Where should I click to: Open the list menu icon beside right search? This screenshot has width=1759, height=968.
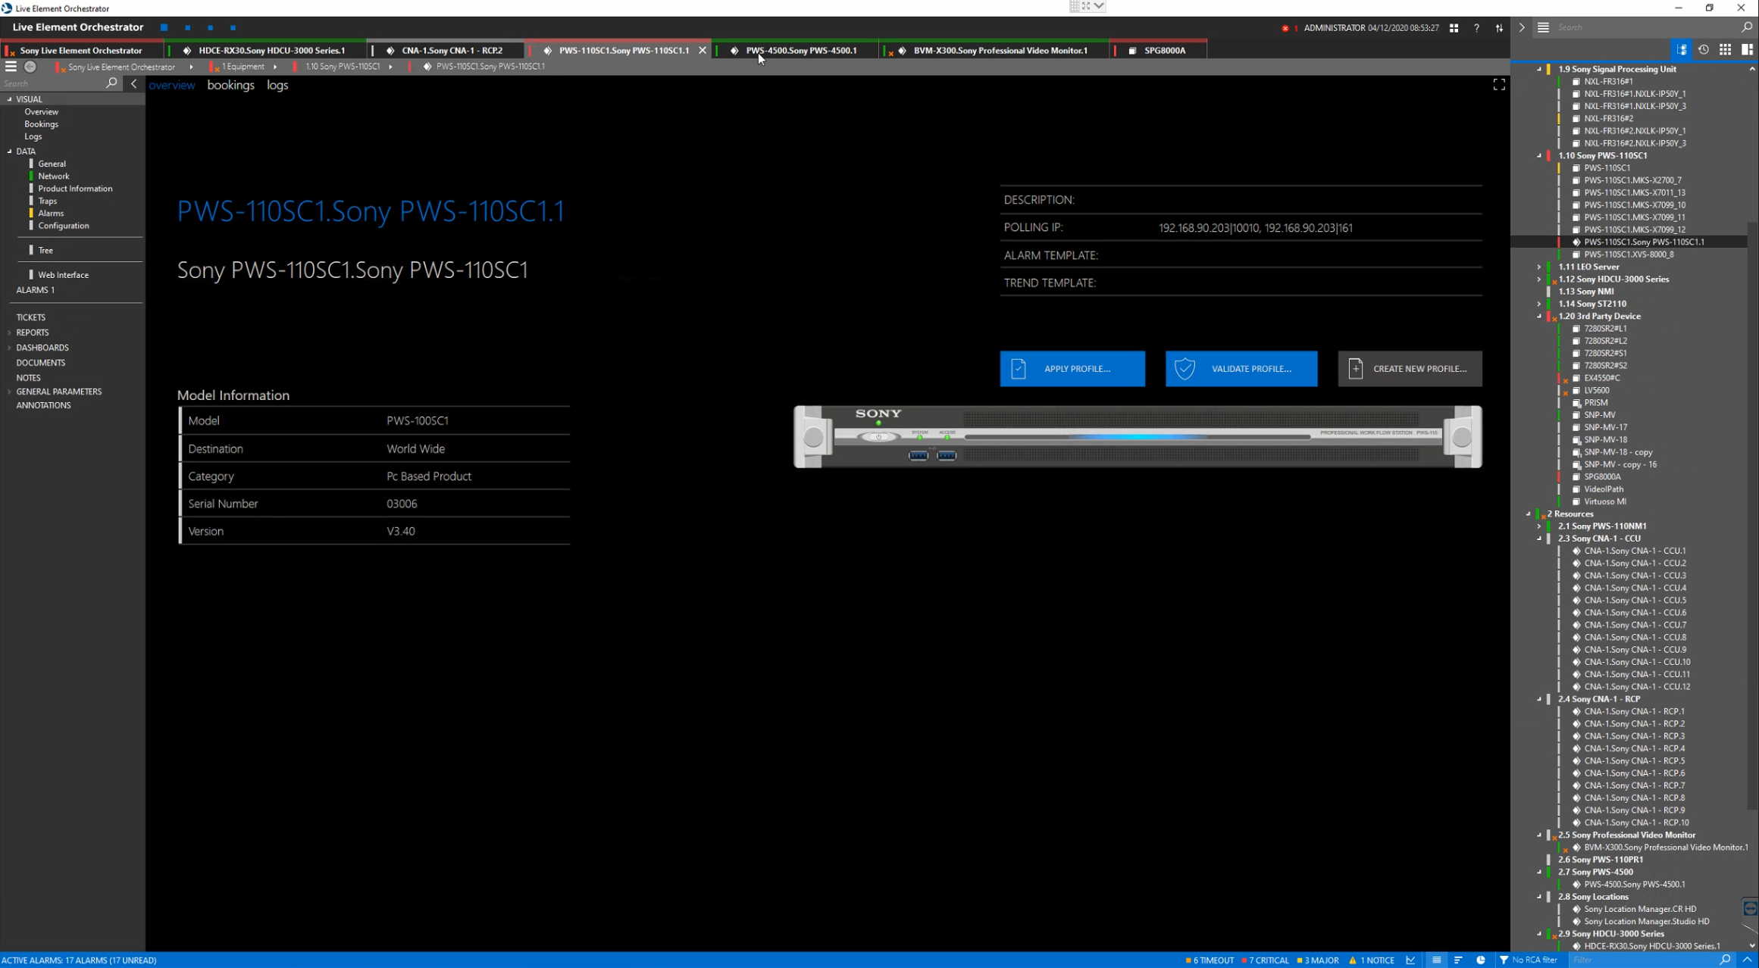(x=1543, y=28)
